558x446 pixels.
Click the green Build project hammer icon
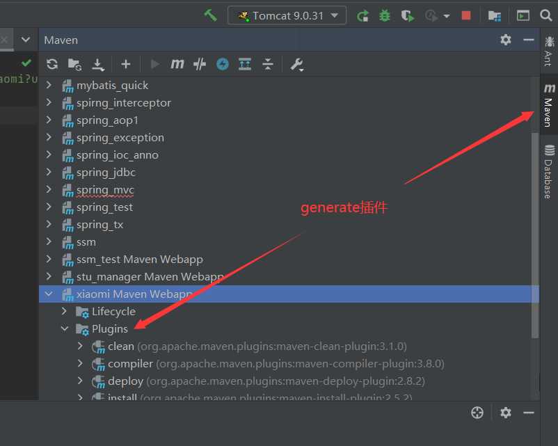(x=210, y=15)
